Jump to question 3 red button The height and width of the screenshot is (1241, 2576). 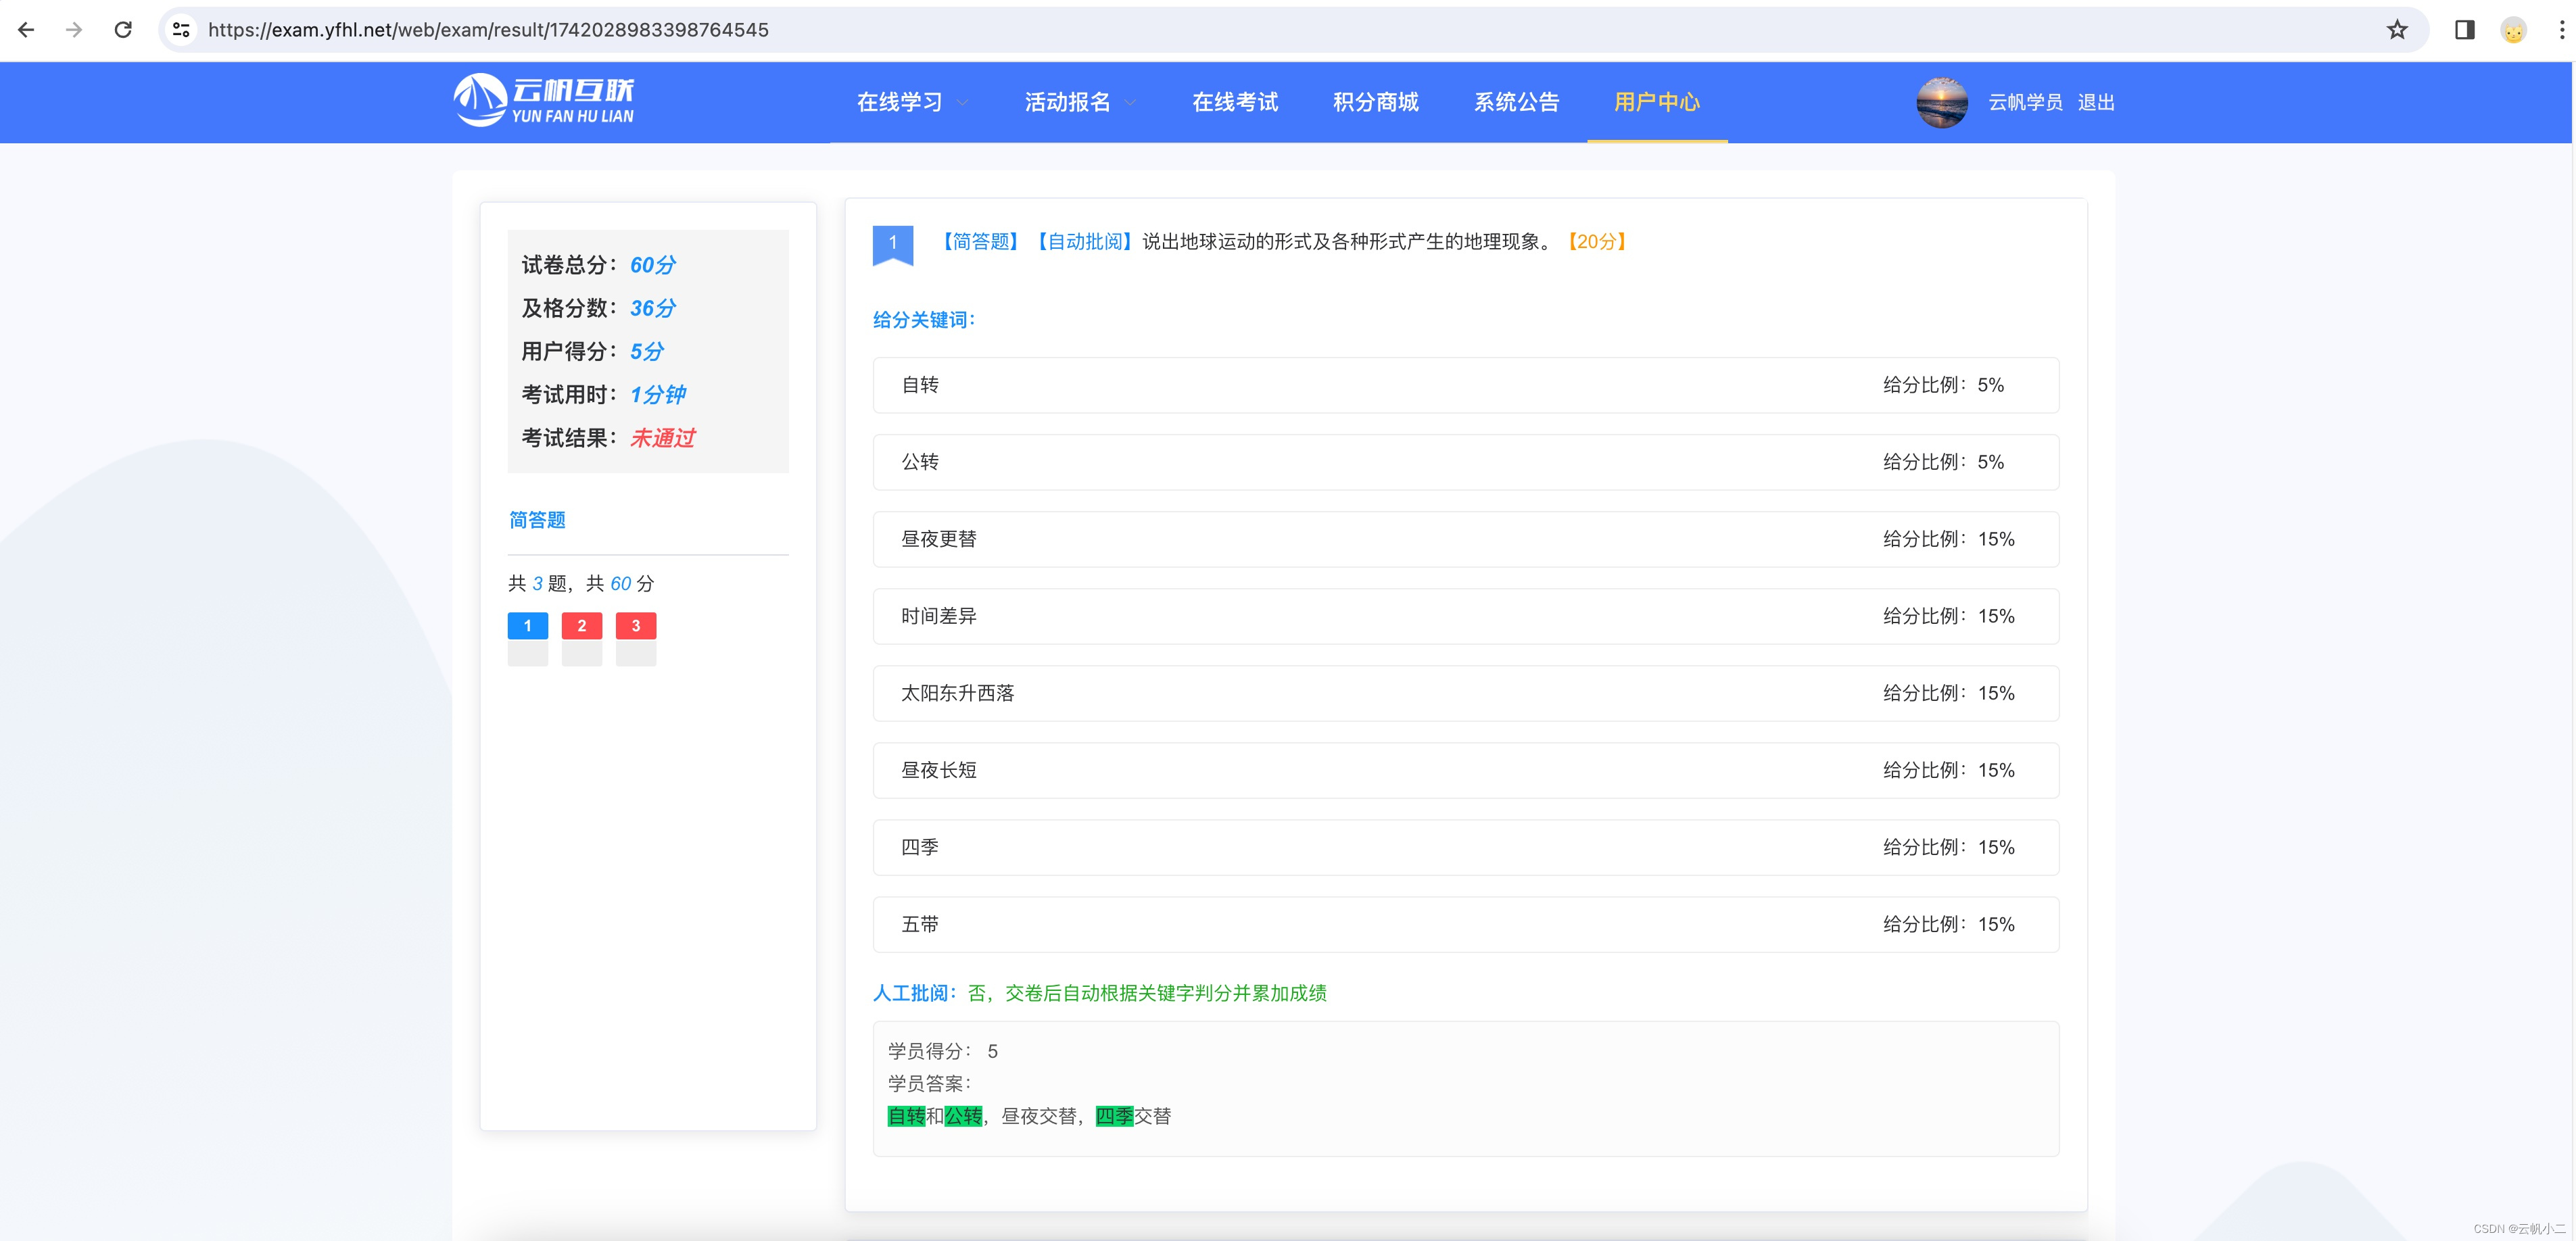(x=635, y=626)
